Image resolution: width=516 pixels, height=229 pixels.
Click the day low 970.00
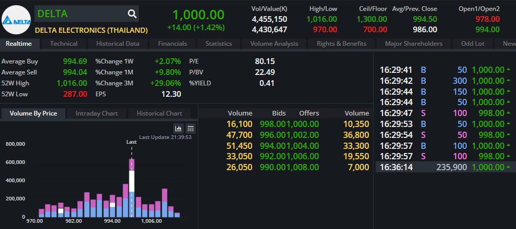coord(325,30)
